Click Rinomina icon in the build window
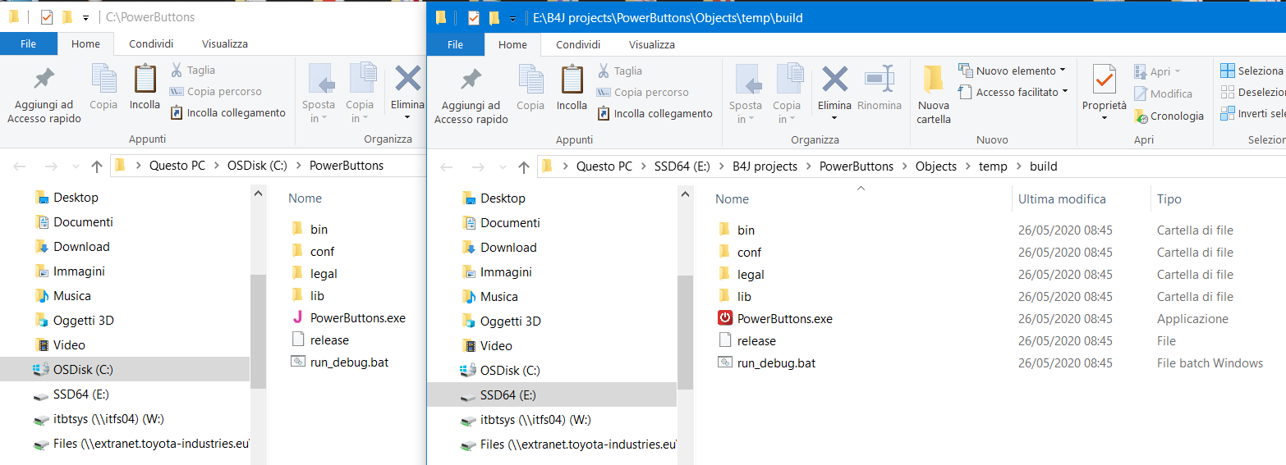 coord(880,80)
